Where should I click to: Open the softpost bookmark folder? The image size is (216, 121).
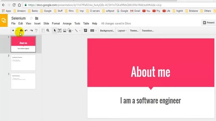click(x=108, y=11)
